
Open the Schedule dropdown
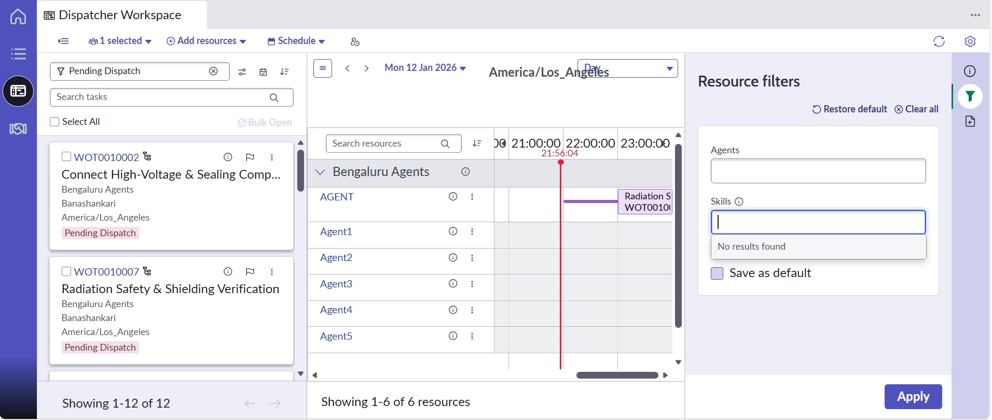click(x=296, y=41)
